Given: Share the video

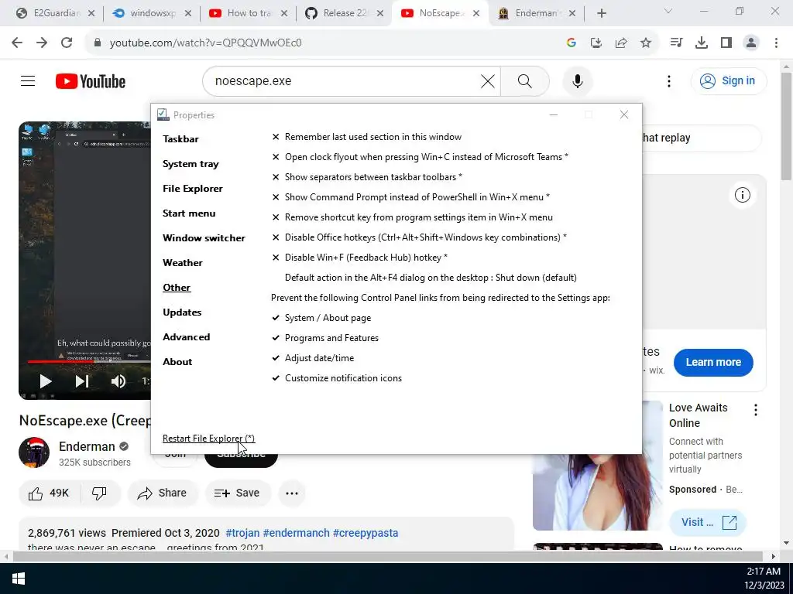Looking at the screenshot, I should click(162, 493).
